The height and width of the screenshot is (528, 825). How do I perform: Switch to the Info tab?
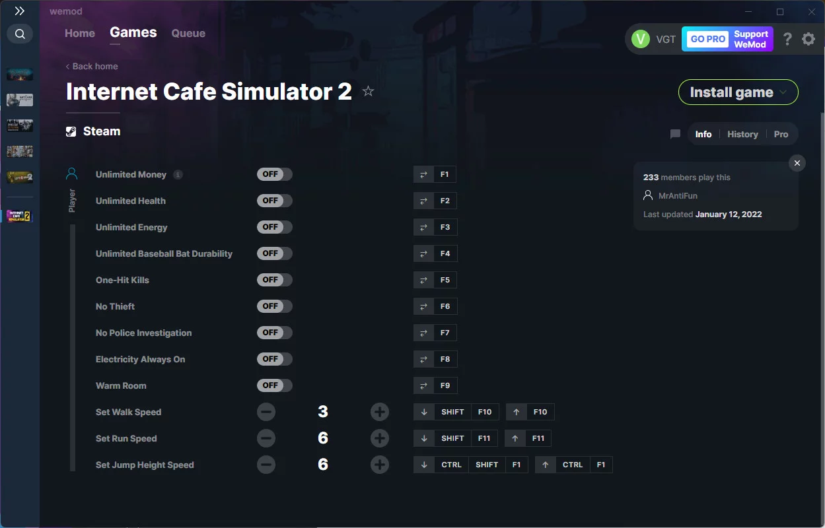[x=703, y=134]
